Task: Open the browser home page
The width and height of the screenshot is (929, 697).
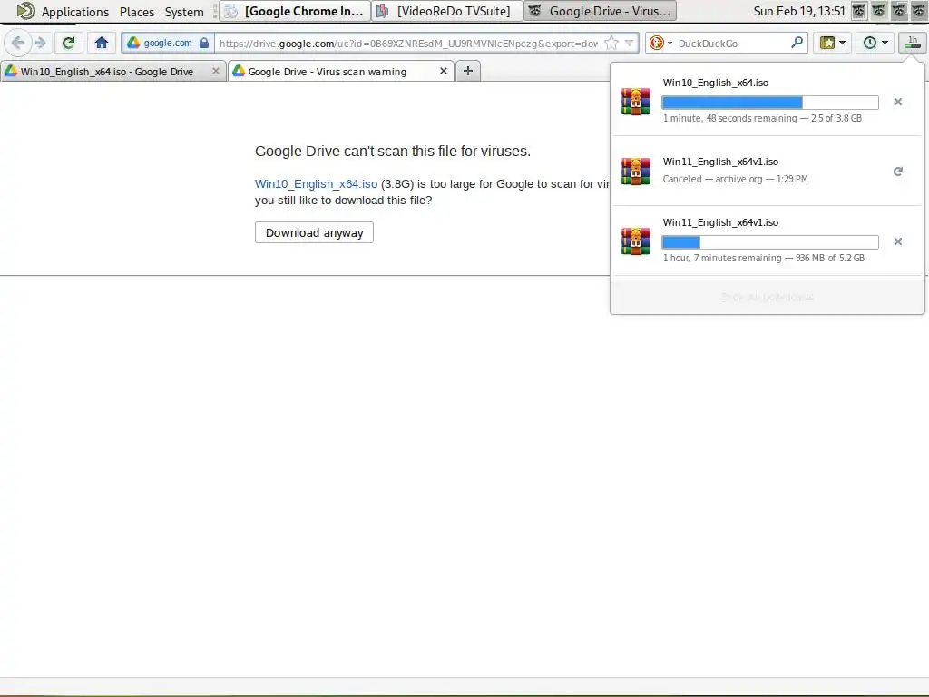Action: 102,43
